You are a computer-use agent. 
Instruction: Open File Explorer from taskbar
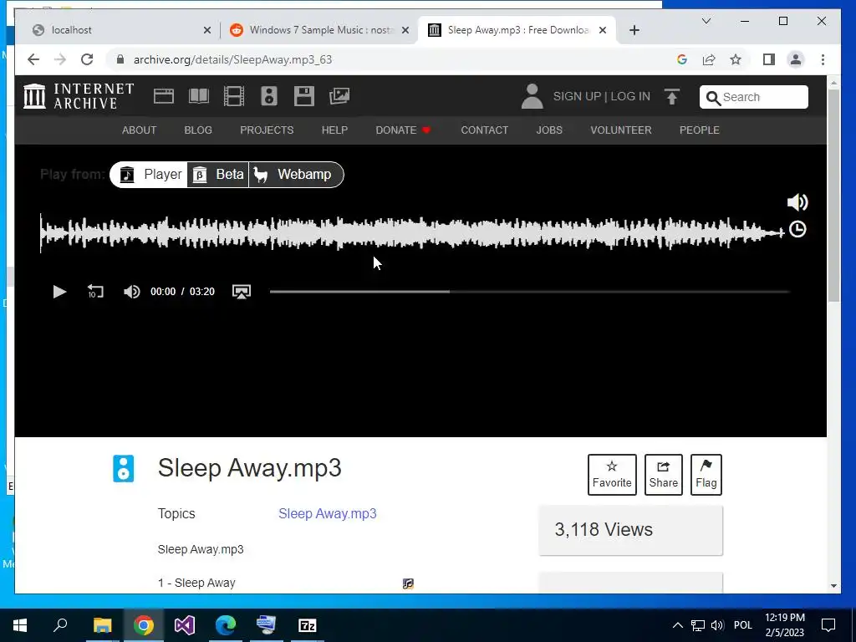click(102, 625)
